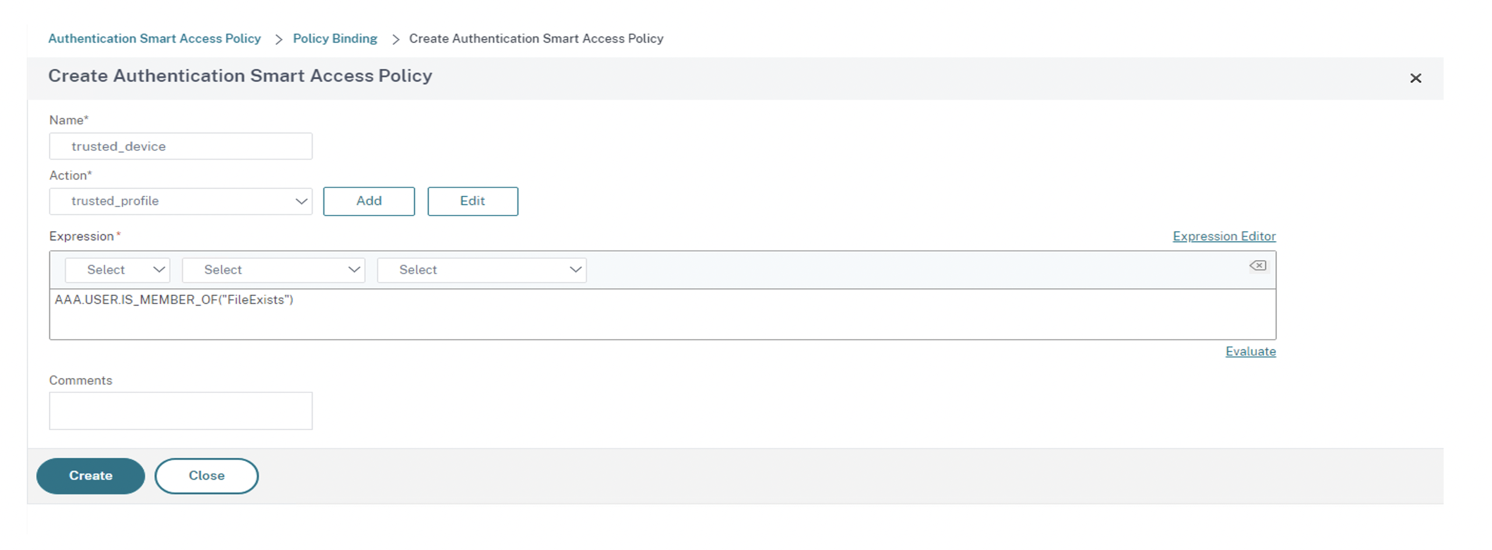This screenshot has width=1492, height=550.
Task: Click the Evaluate link
Action: pos(1250,351)
